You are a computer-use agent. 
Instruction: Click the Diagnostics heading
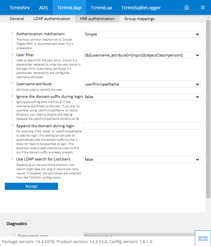pos(17,224)
